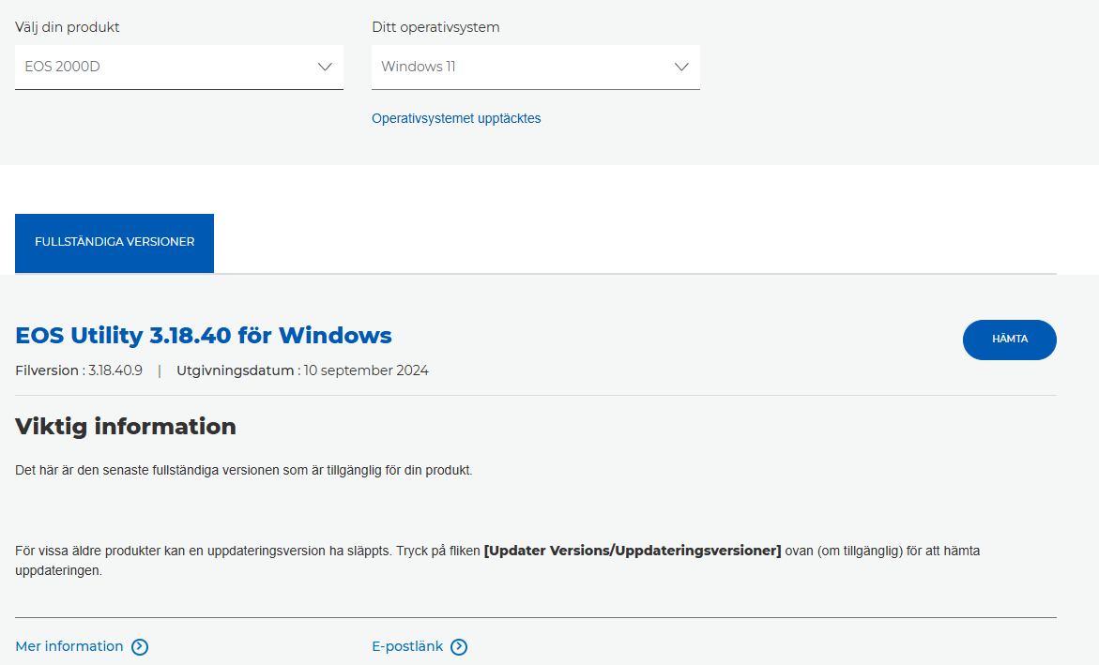Click the circled arrow icon beside E-postlänk
The height and width of the screenshot is (665, 1099).
459,646
